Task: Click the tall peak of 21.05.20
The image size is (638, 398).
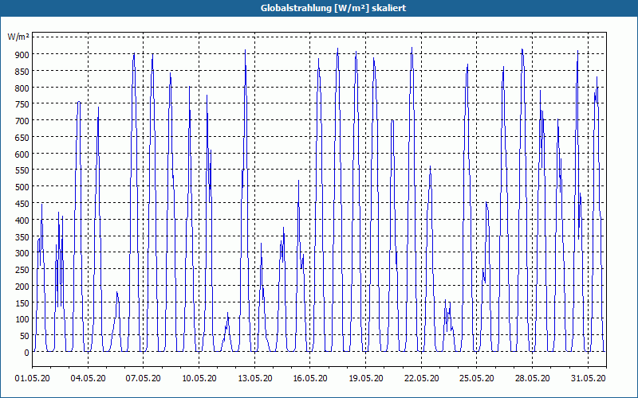Action: [x=412, y=49]
